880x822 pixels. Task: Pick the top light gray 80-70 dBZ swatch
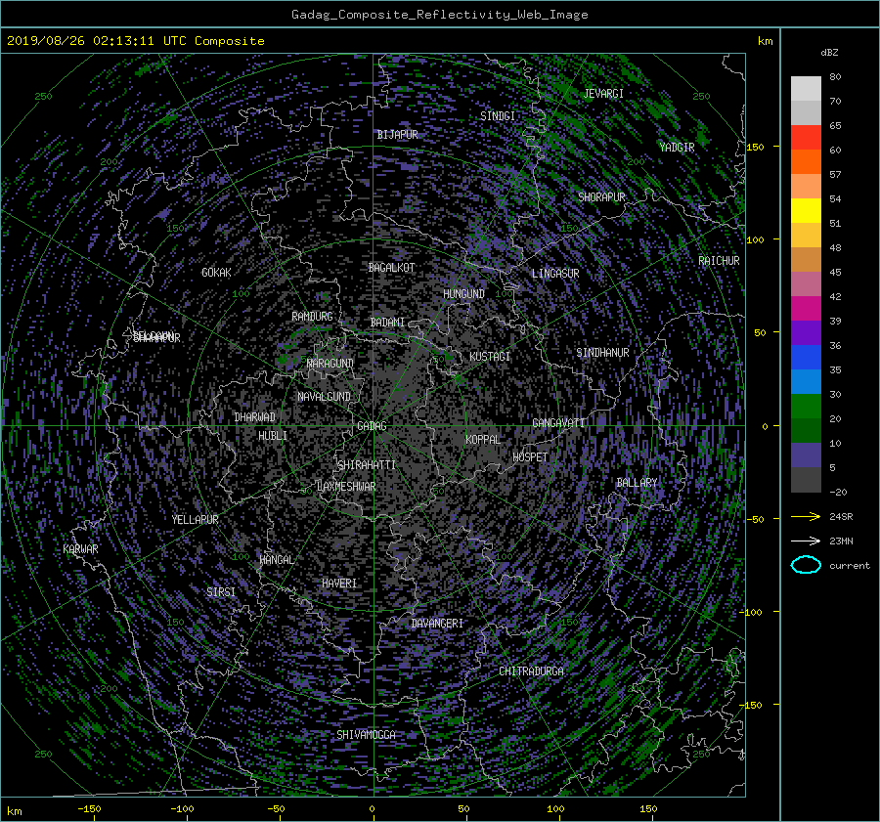pos(806,89)
